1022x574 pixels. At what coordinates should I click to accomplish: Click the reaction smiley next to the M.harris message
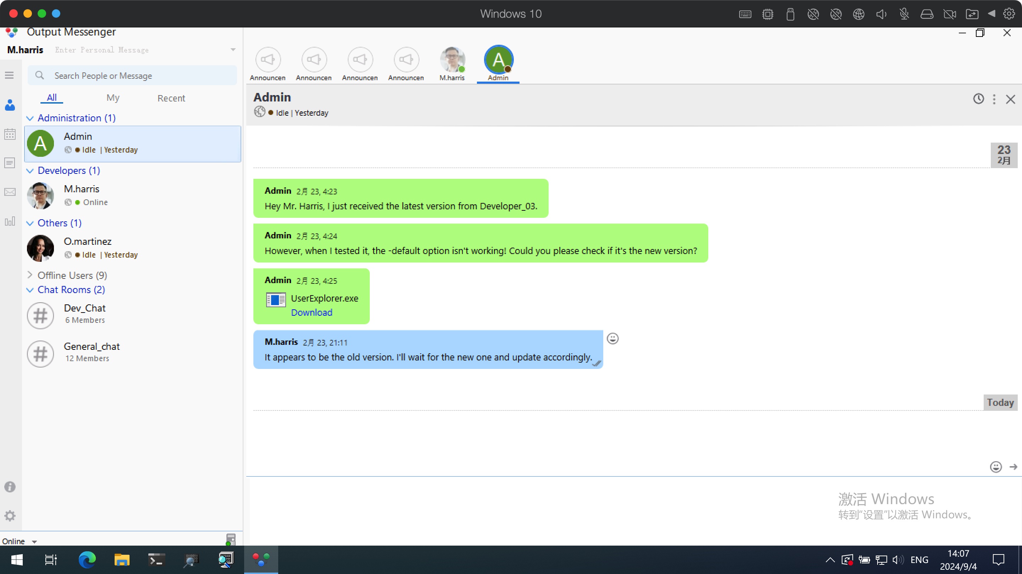point(612,338)
